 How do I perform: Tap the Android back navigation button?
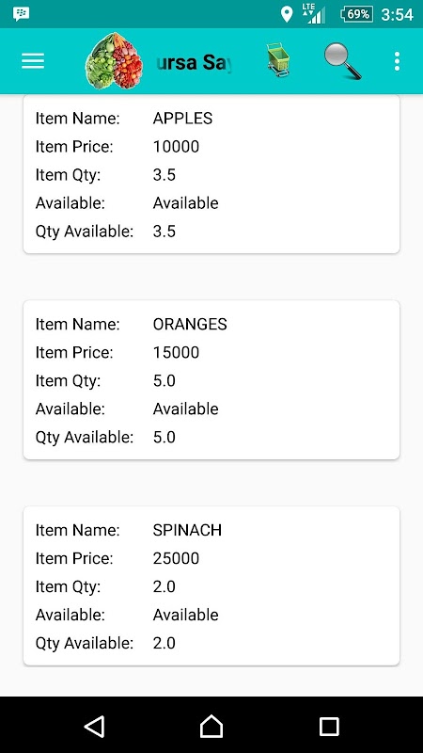point(95,726)
